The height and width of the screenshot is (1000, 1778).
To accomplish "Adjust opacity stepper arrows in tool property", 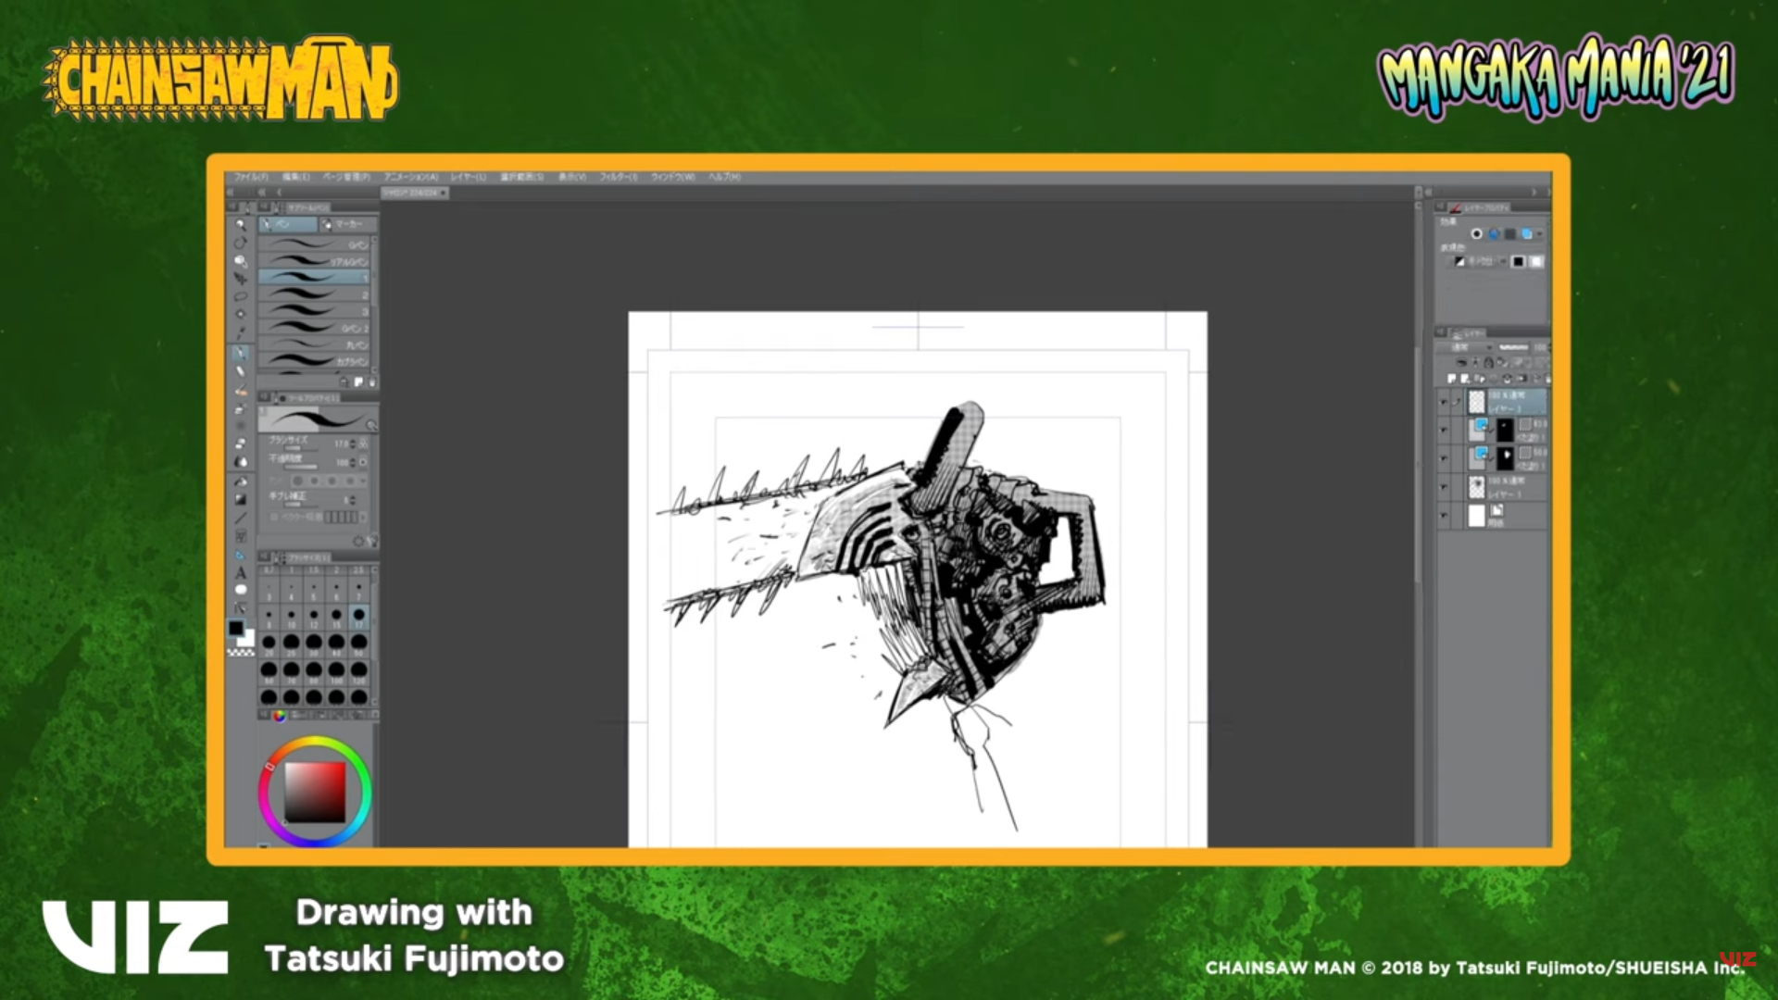I will coord(353,462).
